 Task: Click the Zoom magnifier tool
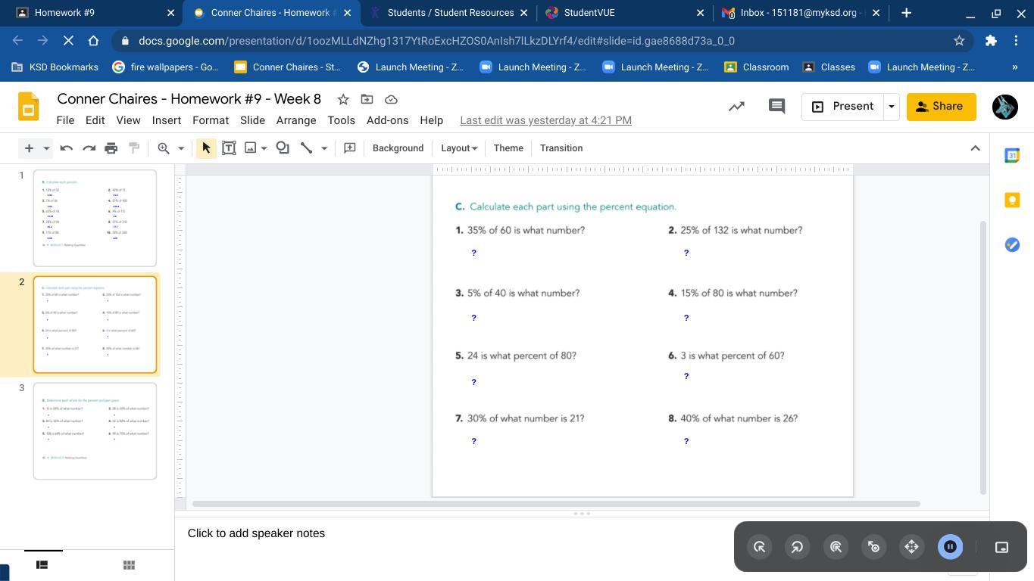coord(164,148)
